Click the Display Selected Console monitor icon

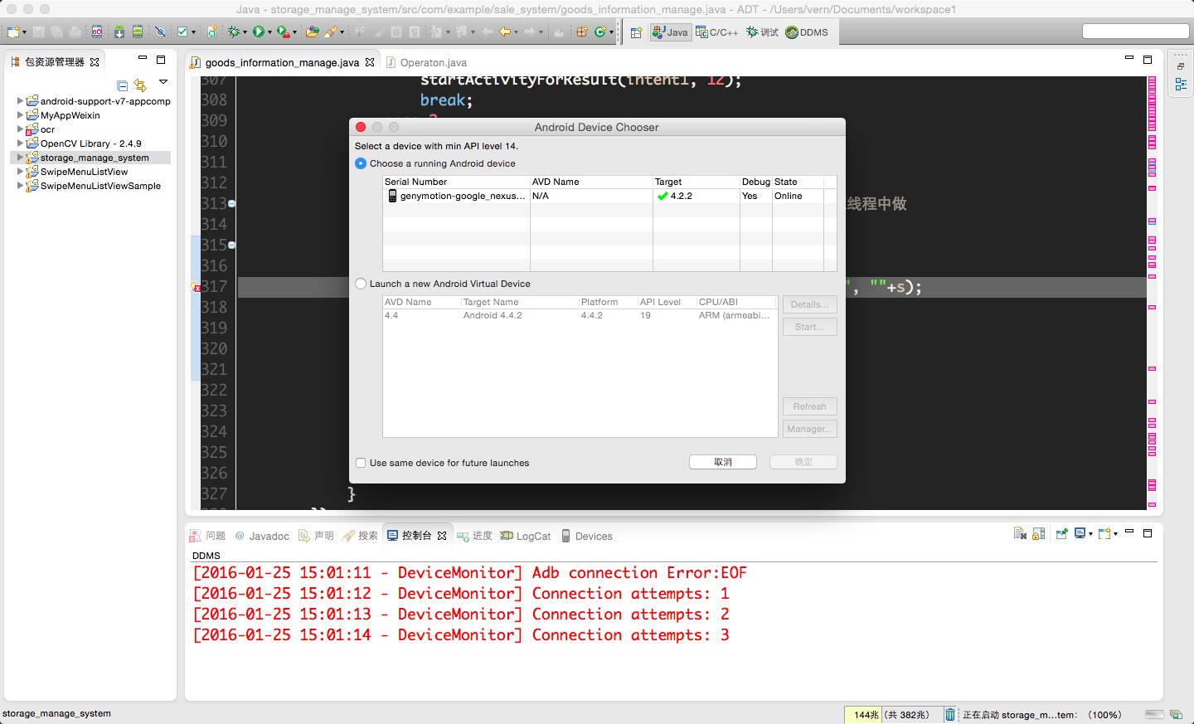point(1080,533)
